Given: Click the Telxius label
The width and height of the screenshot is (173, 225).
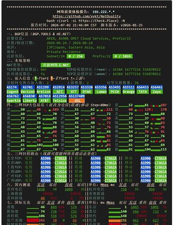Looking at the screenshot, I should pos(60,101).
